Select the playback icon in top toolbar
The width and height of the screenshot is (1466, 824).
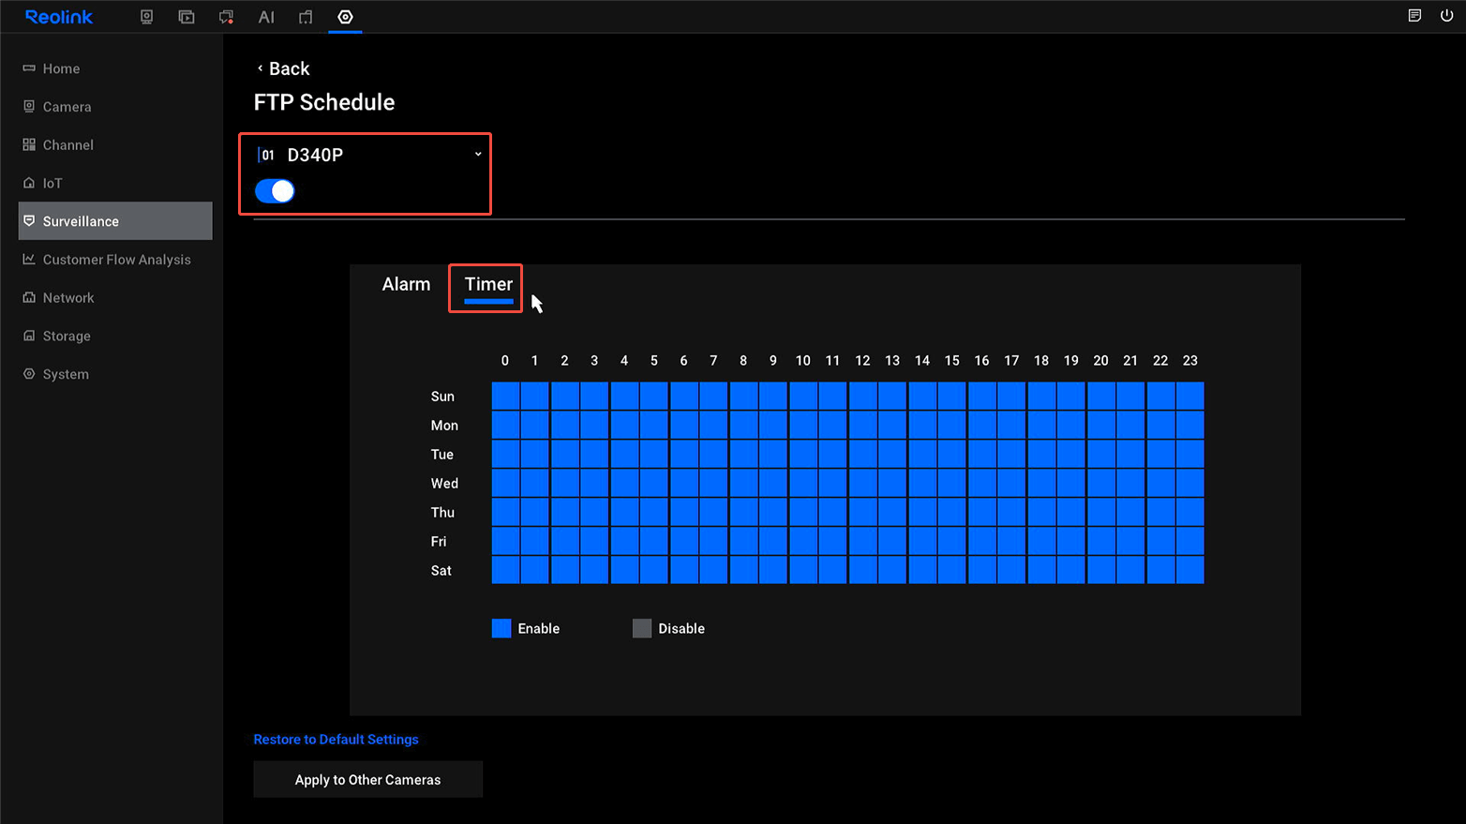186,16
